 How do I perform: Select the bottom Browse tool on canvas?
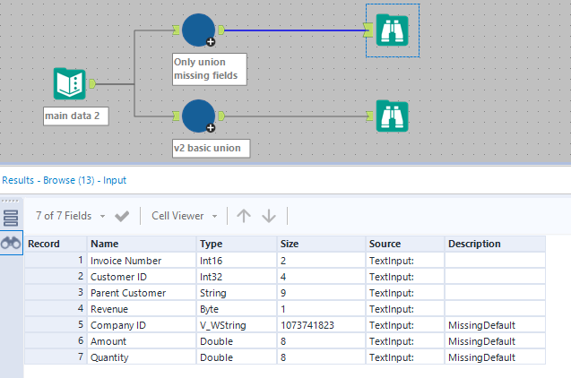point(392,116)
